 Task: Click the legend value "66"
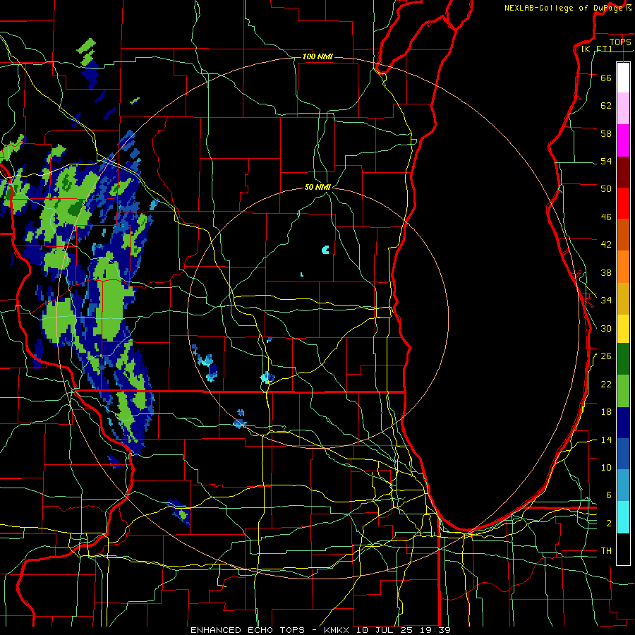click(606, 78)
